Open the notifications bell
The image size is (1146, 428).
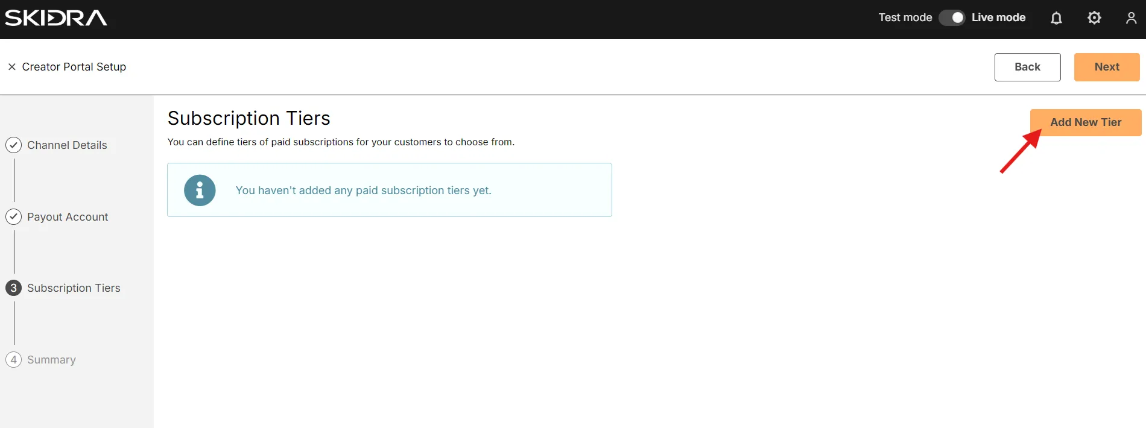pyautogui.click(x=1056, y=18)
